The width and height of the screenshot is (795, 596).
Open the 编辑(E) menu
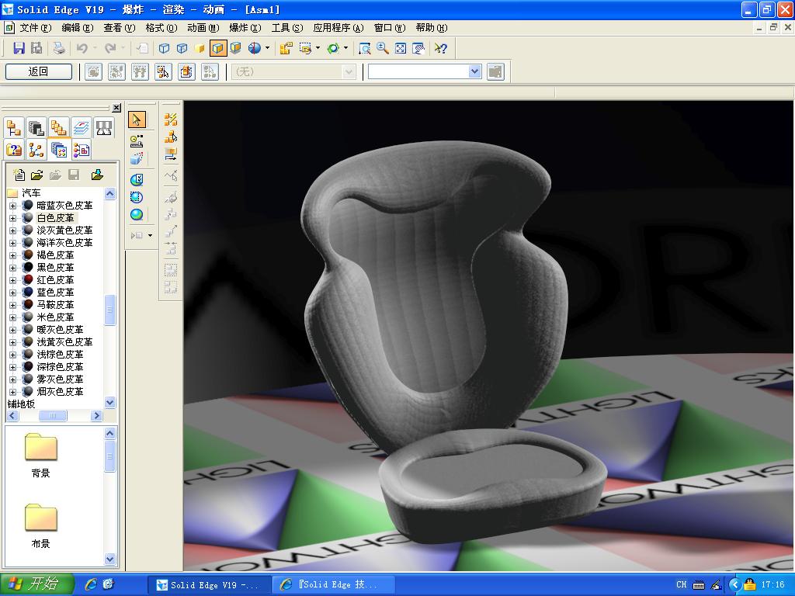pos(77,28)
